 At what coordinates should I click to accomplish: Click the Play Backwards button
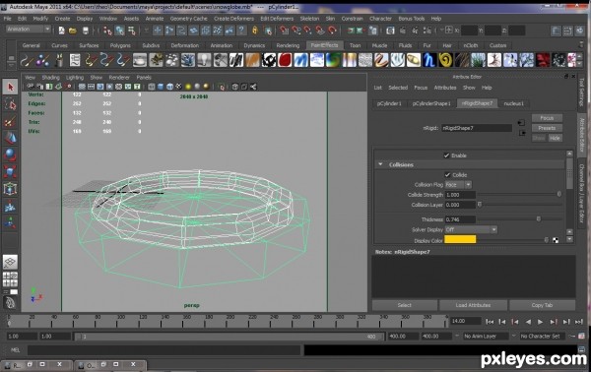click(528, 322)
